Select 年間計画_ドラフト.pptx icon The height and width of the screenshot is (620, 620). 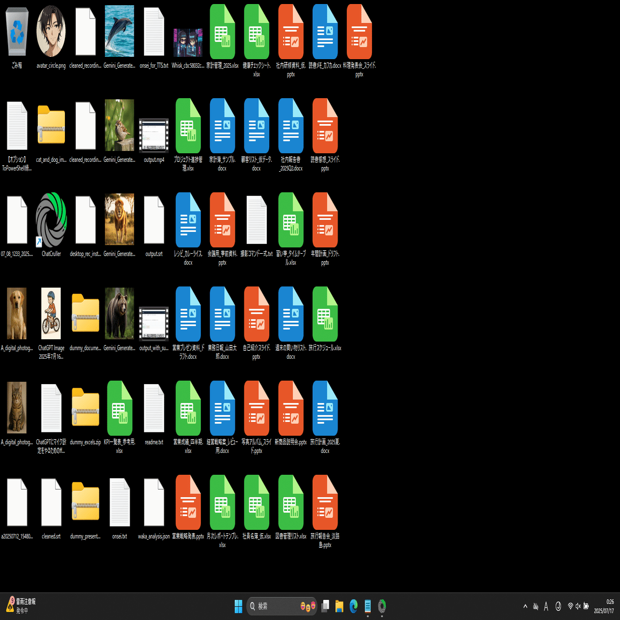[x=325, y=220]
